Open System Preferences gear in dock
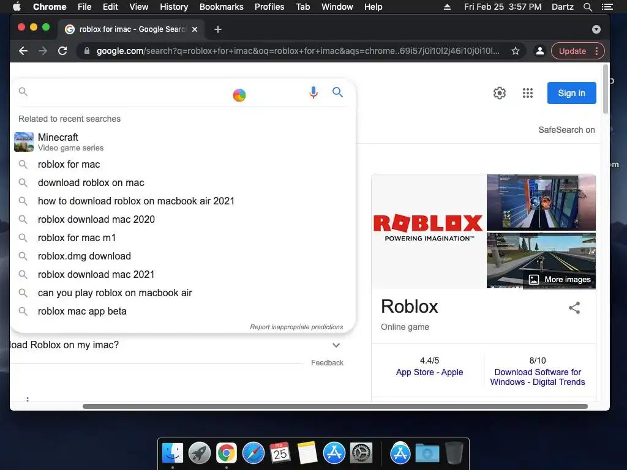Screen dimensions: 627x470 pyautogui.click(x=361, y=453)
